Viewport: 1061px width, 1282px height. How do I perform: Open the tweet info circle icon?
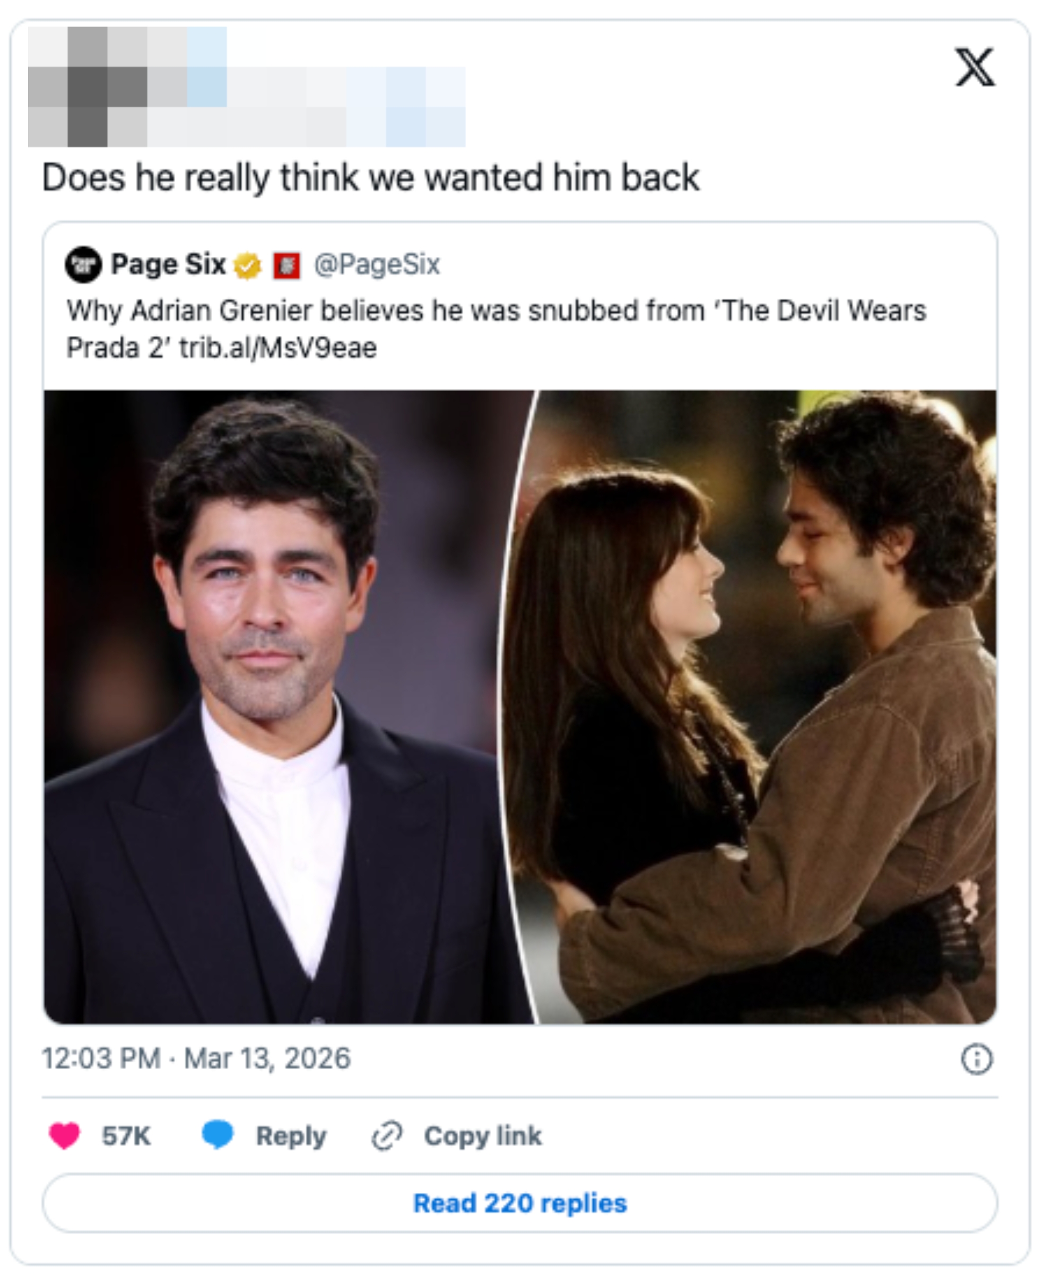point(977,1059)
